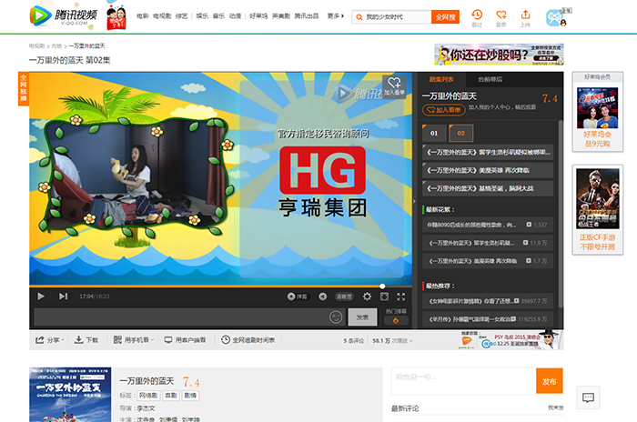
Task: Click the orange played portion of progress bar
Action: (x=205, y=286)
